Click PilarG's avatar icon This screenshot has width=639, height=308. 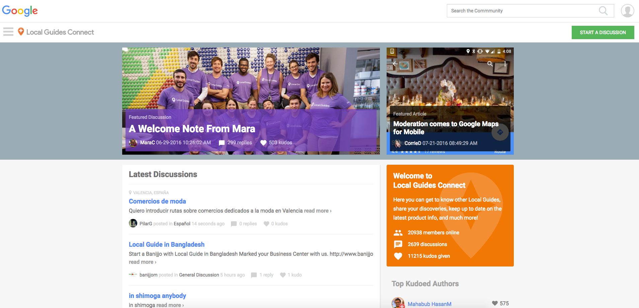click(x=133, y=223)
